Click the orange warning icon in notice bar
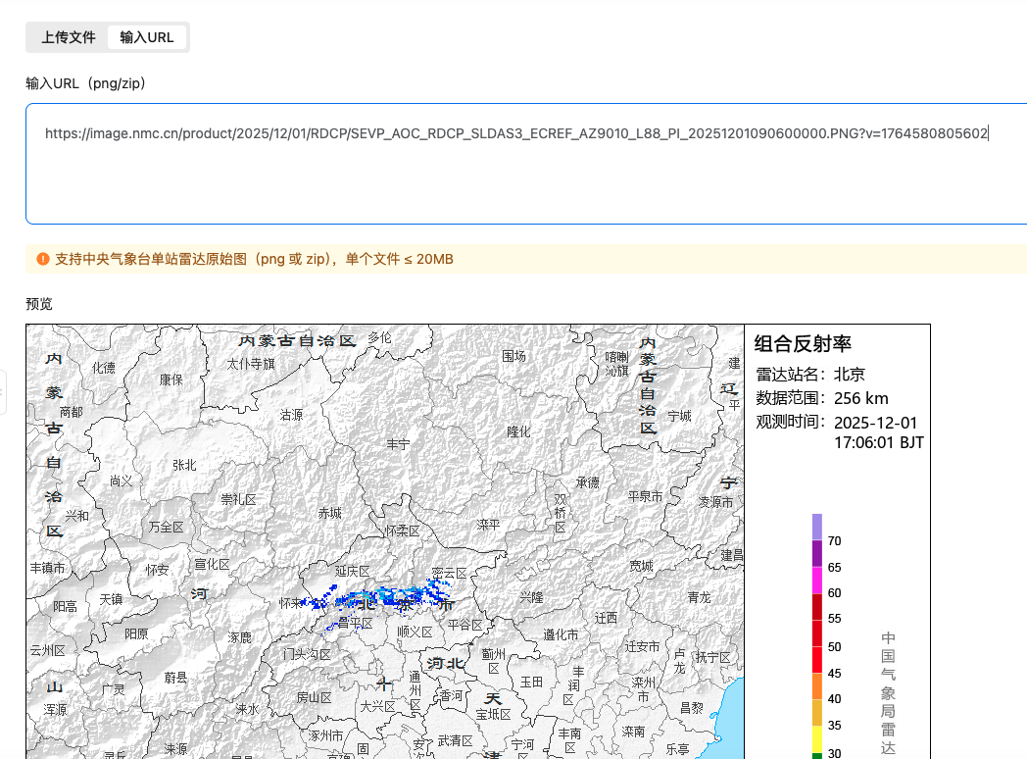 (42, 259)
